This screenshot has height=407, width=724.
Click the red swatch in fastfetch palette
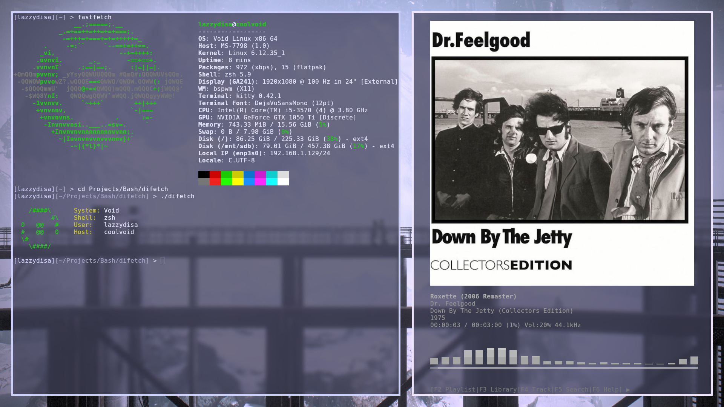(215, 174)
